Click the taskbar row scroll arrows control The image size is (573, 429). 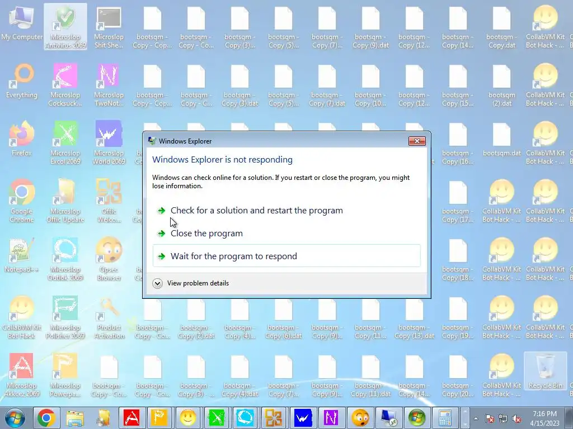tap(465, 418)
